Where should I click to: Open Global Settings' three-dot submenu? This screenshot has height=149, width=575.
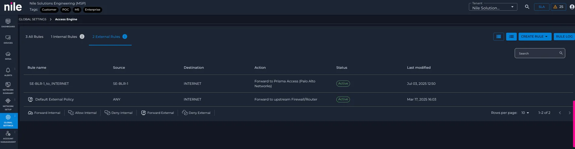pyautogui.click(x=15, y=116)
